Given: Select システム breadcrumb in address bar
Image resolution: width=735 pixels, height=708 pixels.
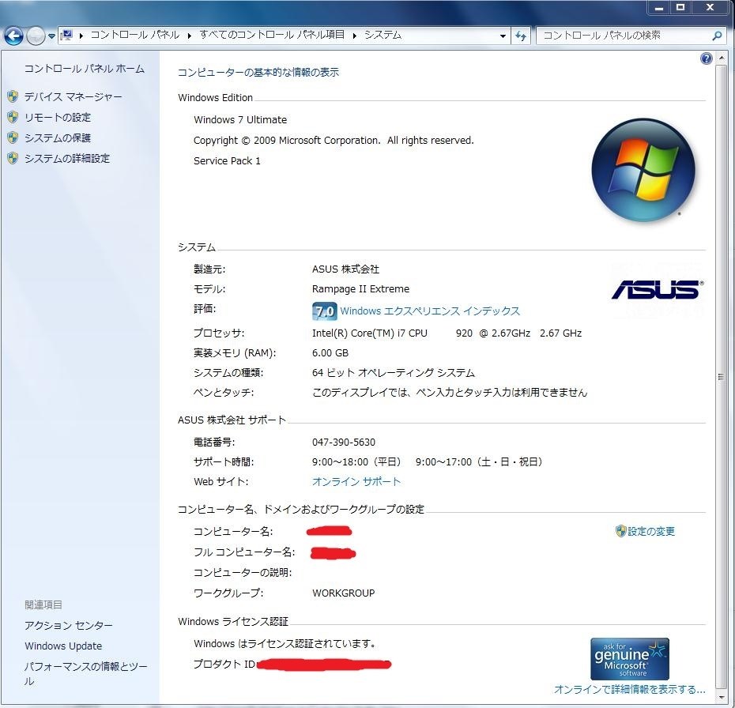Looking at the screenshot, I should [383, 35].
